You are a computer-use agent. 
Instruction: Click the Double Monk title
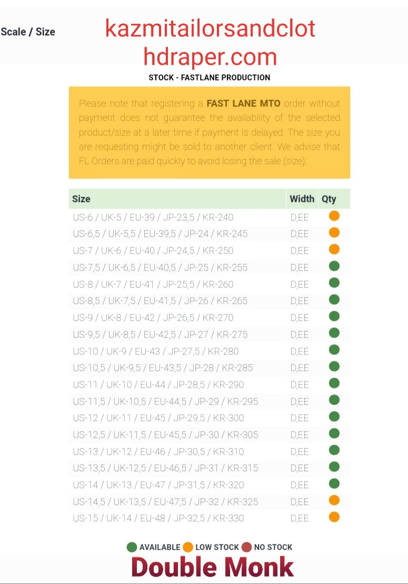pyautogui.click(x=212, y=567)
